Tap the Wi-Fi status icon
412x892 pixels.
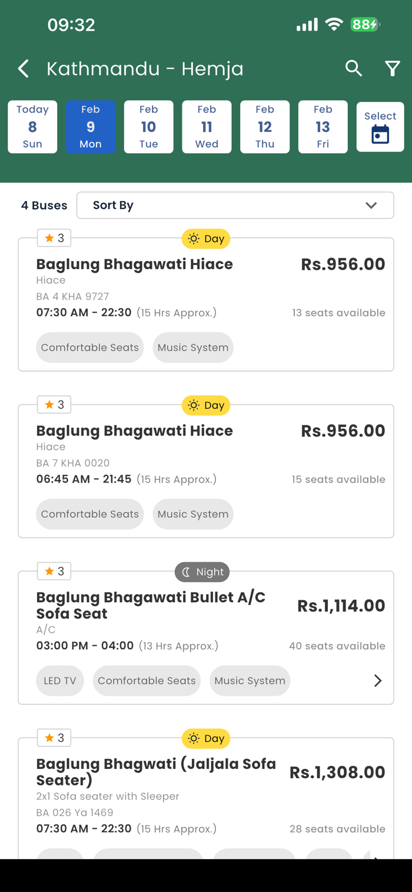point(334,25)
